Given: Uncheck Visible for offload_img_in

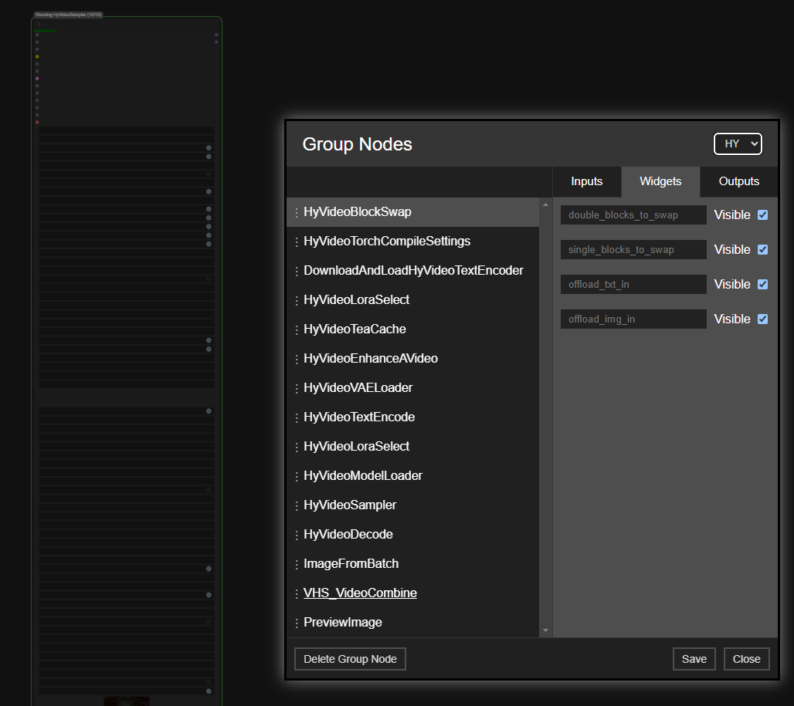Looking at the screenshot, I should tap(762, 319).
